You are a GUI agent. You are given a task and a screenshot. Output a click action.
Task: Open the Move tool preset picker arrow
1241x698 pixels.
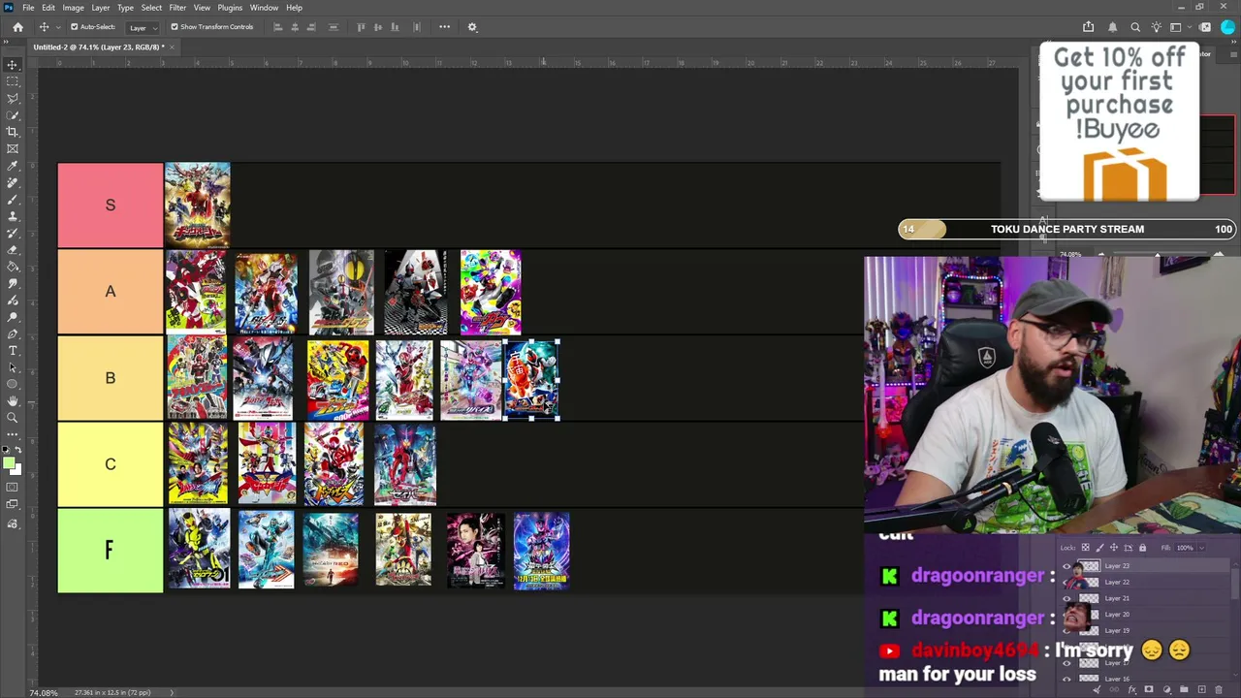pos(56,27)
